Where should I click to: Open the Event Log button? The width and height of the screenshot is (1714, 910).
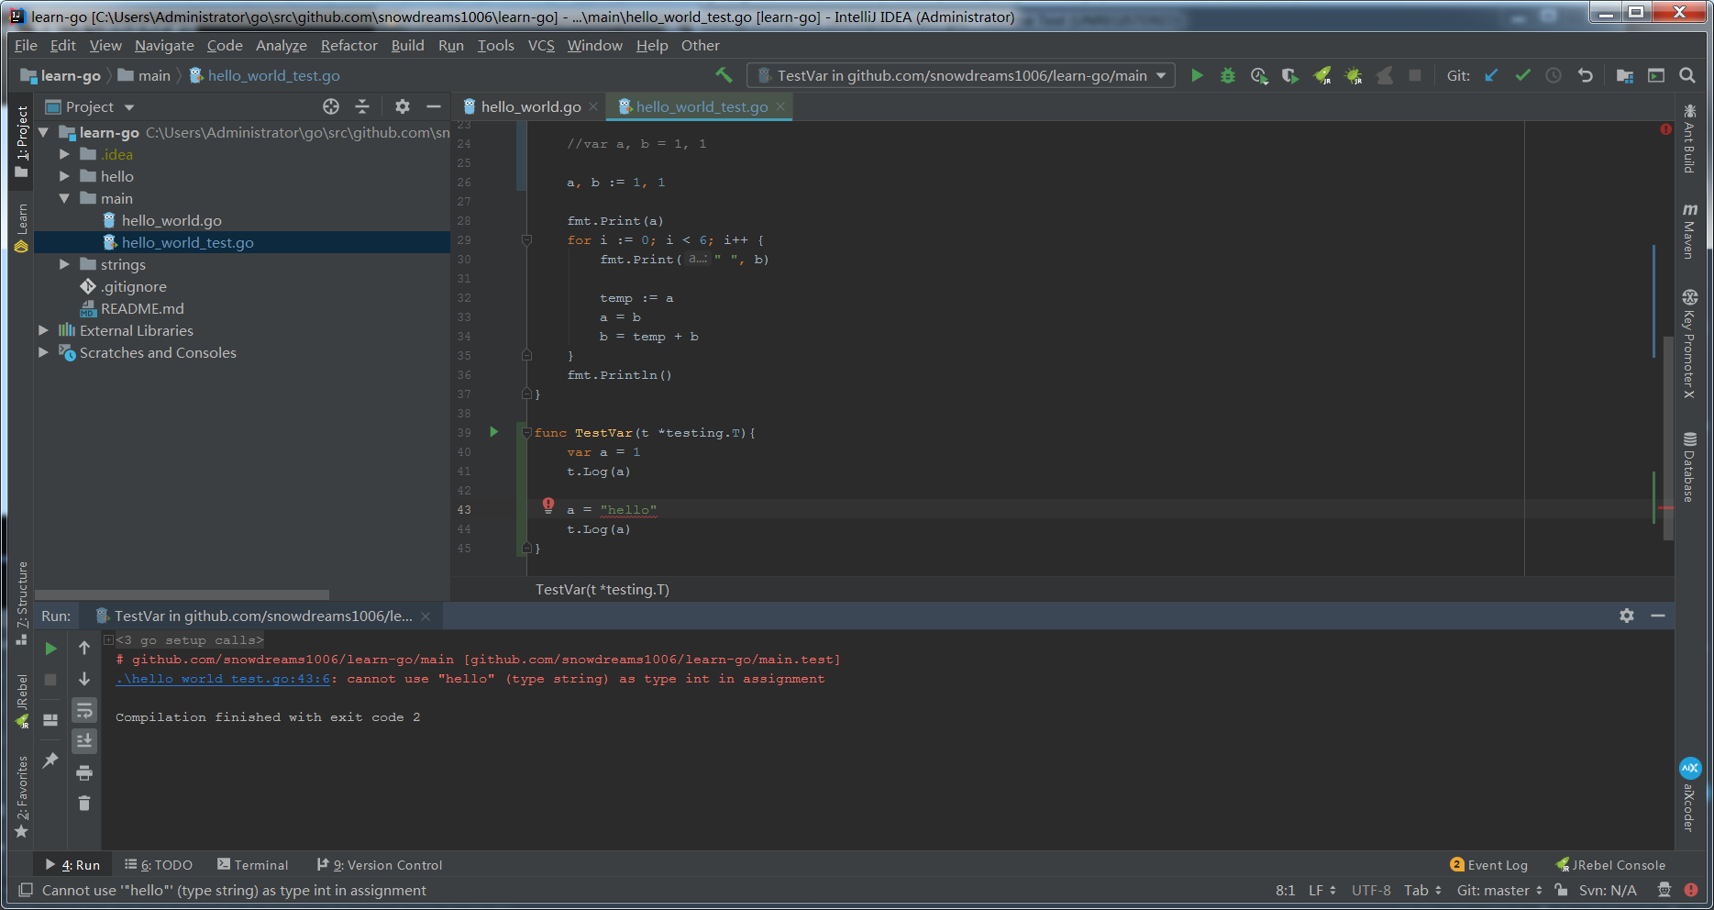coord(1489,865)
